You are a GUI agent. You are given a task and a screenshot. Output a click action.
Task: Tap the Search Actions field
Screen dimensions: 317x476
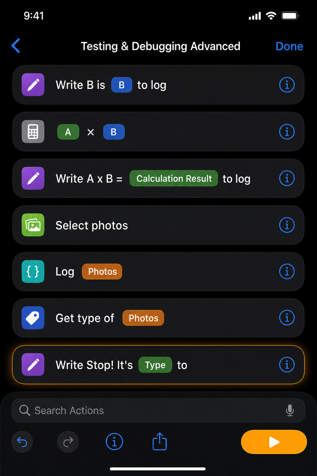(x=124, y=410)
